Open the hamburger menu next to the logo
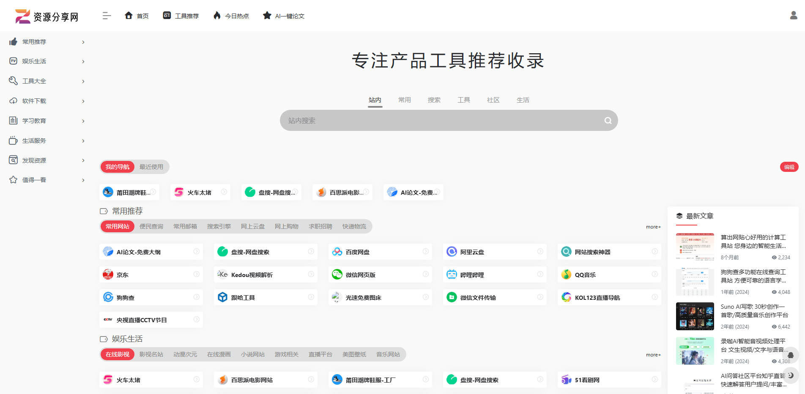This screenshot has width=805, height=394. click(x=107, y=16)
